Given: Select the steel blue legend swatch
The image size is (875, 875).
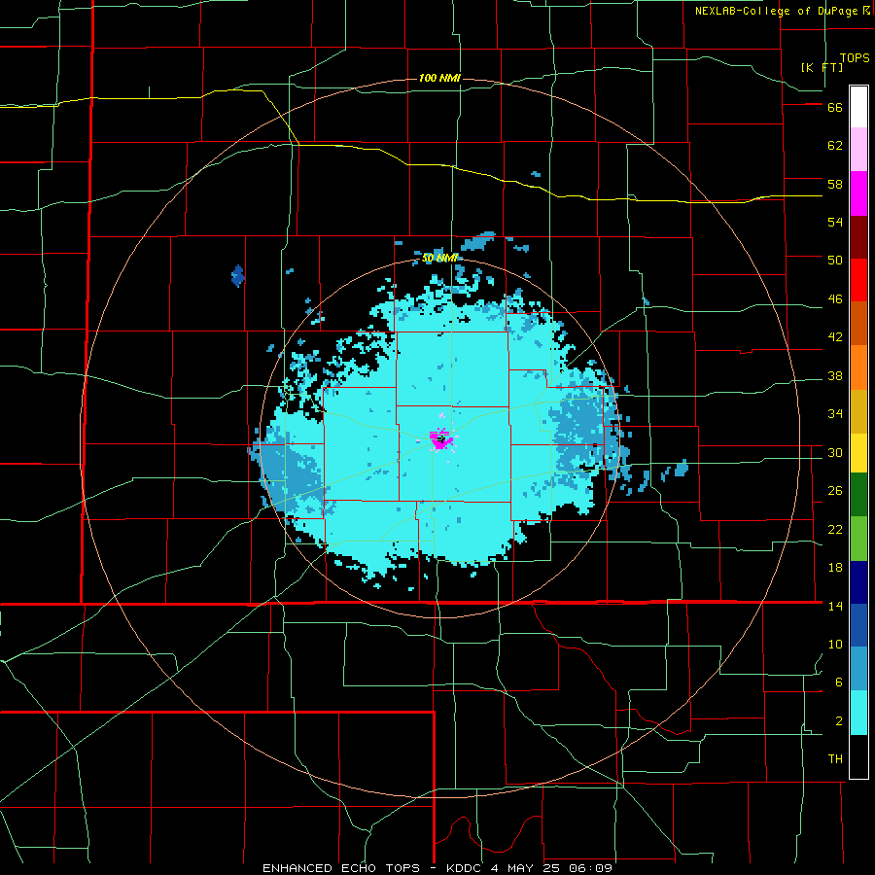Looking at the screenshot, I should (x=858, y=669).
